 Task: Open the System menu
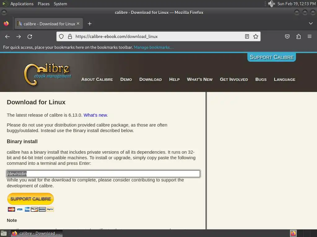60,4
